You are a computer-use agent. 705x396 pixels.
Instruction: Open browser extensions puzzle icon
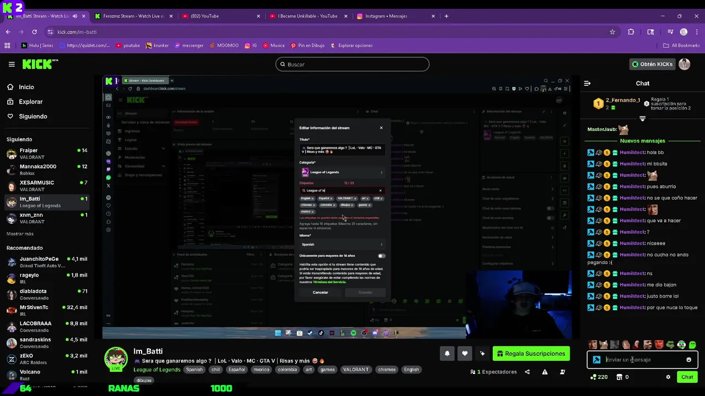pos(631,32)
